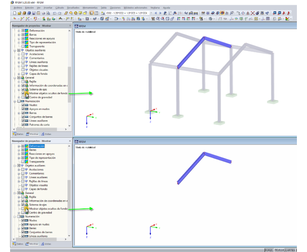The width and height of the screenshot is (307, 252).
Task: Click the multicolor results palette icon
Action: click(x=287, y=19)
